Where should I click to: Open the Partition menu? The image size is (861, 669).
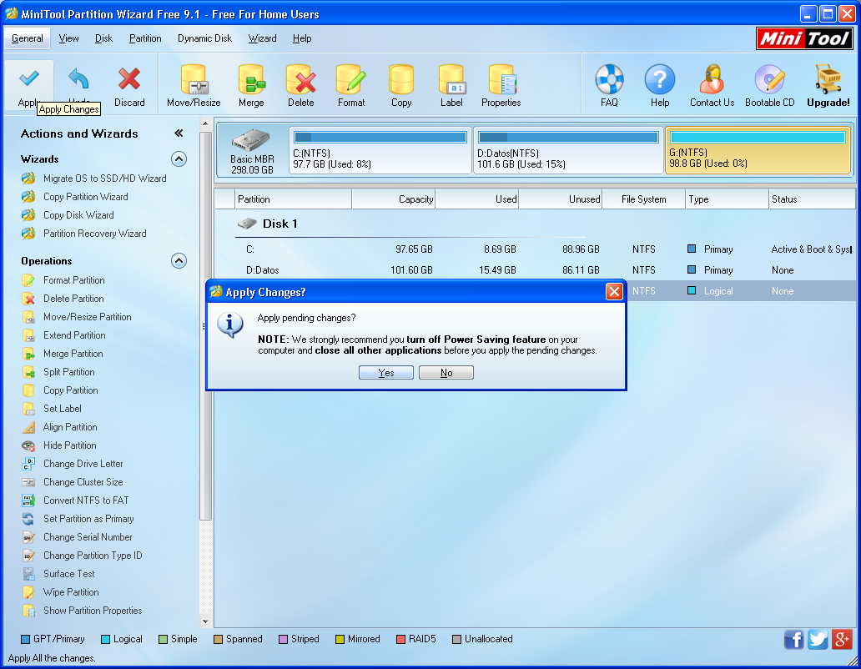pyautogui.click(x=145, y=38)
